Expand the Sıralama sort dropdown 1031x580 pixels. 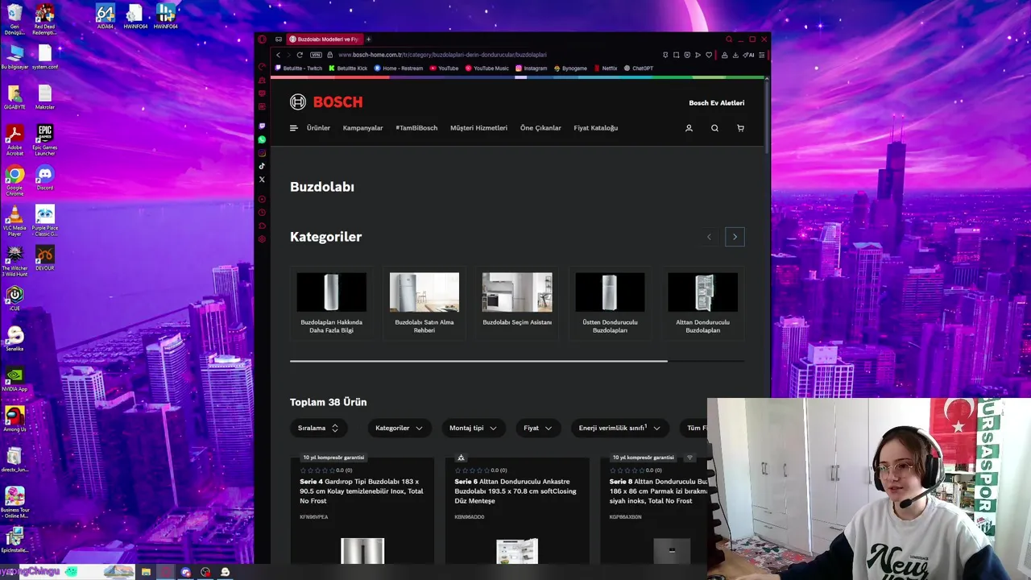tap(318, 428)
